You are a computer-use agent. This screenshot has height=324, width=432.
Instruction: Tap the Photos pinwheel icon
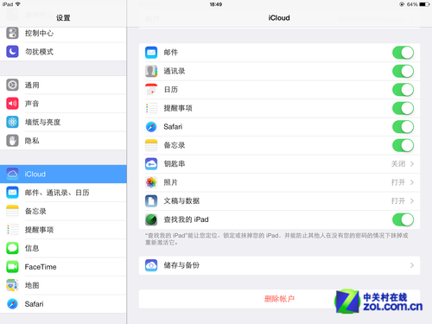(151, 182)
